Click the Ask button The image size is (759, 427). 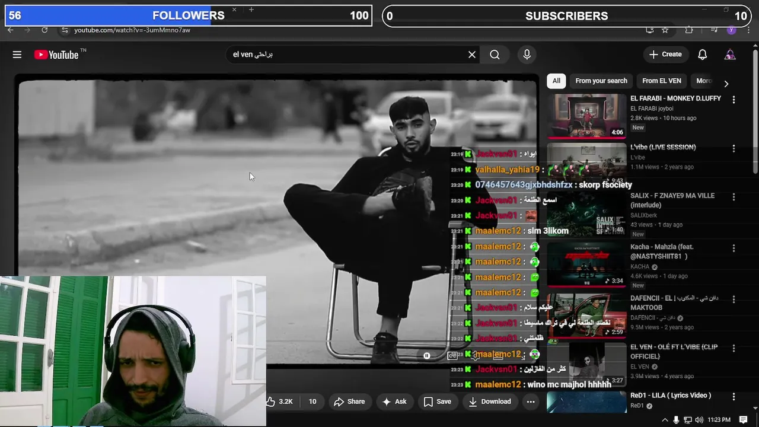click(x=395, y=401)
